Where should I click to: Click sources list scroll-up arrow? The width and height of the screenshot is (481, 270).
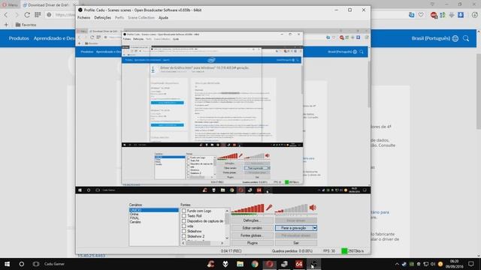click(227, 211)
